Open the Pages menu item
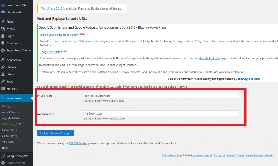The height and width of the screenshot is (166, 278). pyautogui.click(x=10, y=36)
